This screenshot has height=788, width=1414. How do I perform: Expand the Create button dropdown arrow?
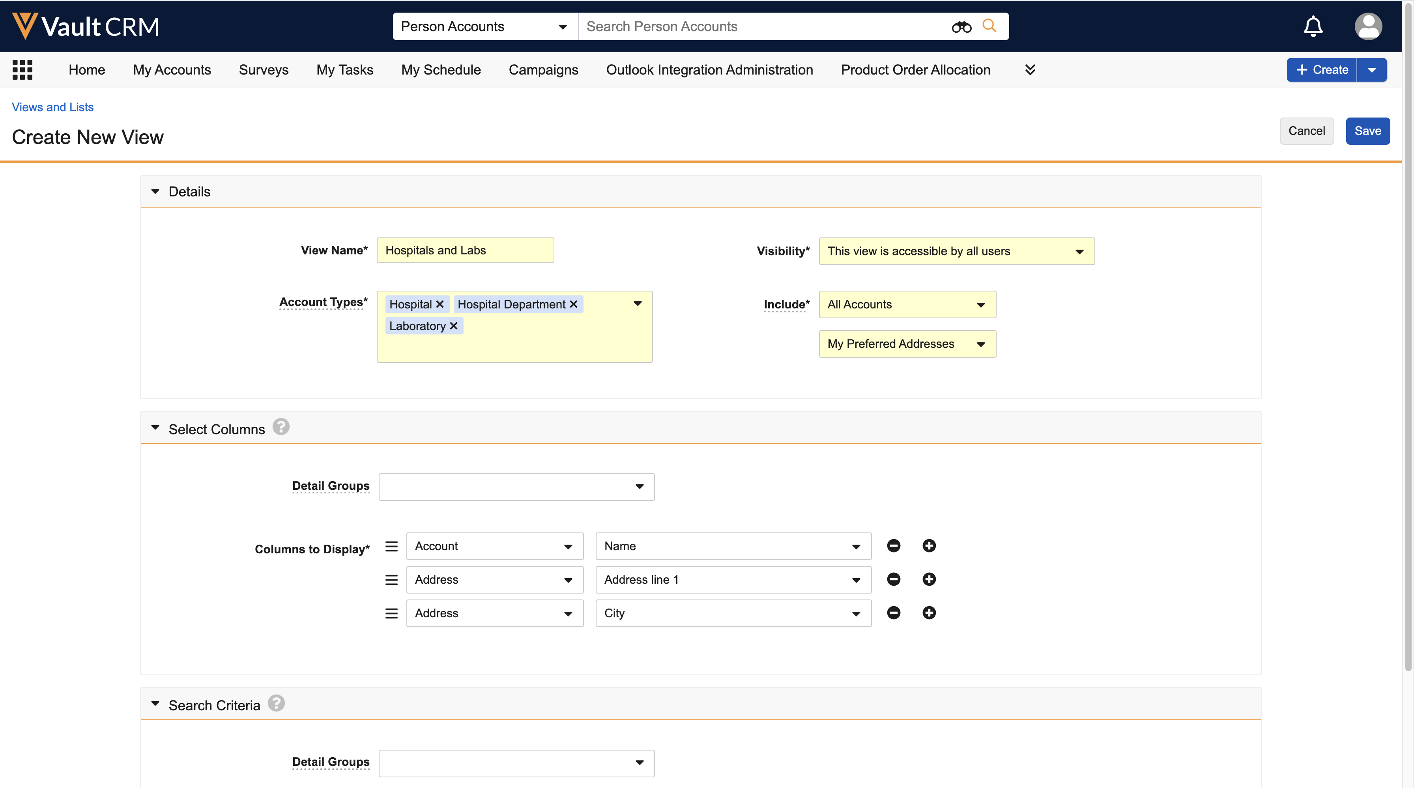[x=1372, y=70]
